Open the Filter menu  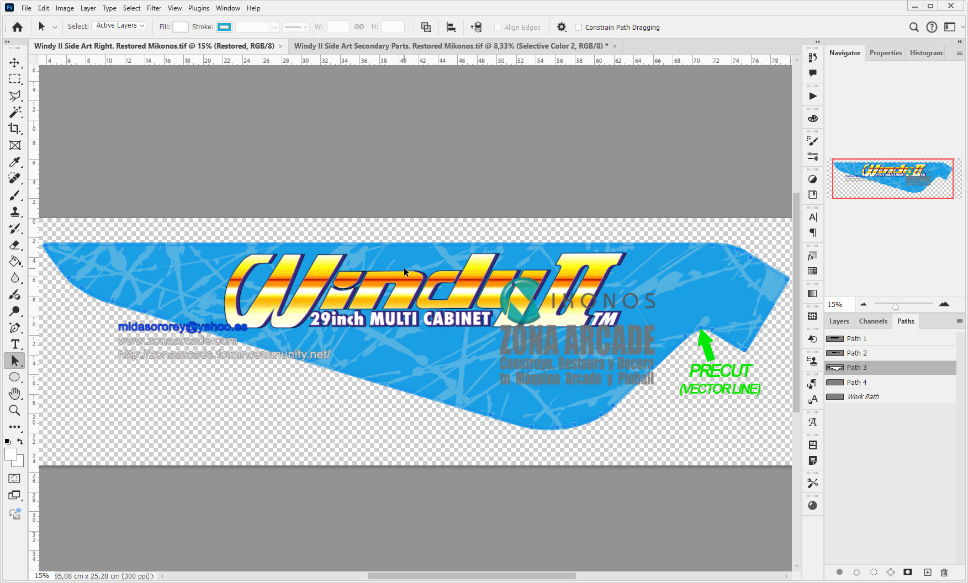154,8
